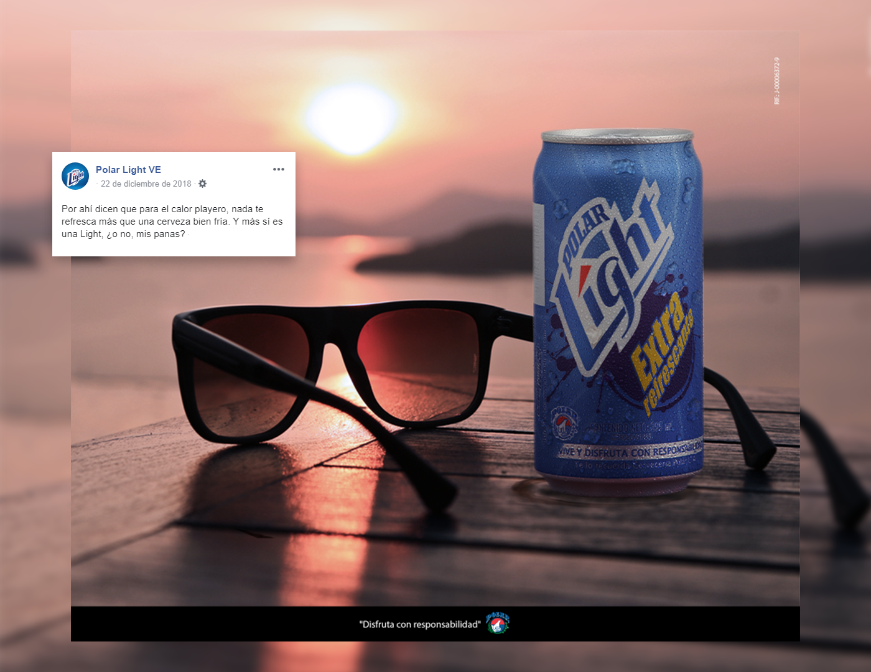Click the Polar logo in the bottom bar
The image size is (871, 672).
pos(497,623)
